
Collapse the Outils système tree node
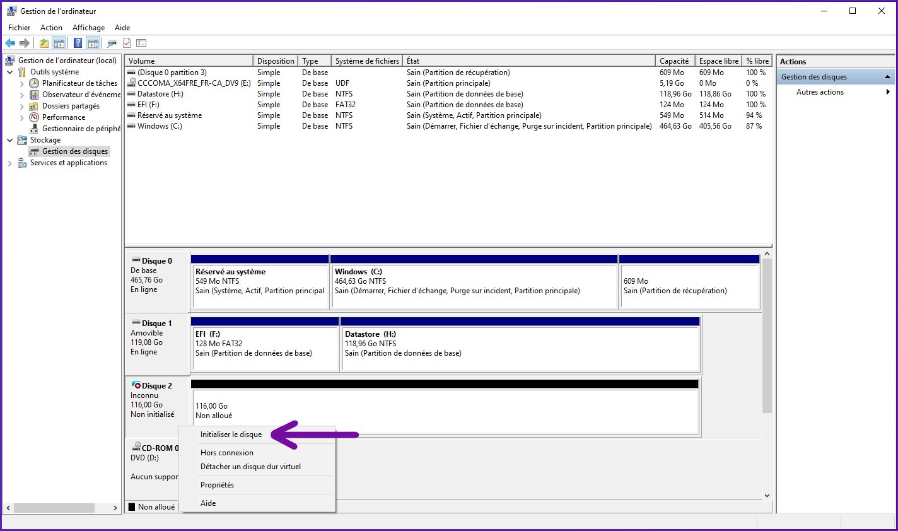pyautogui.click(x=10, y=72)
